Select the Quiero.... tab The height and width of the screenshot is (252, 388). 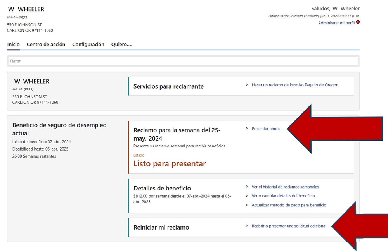pos(121,45)
